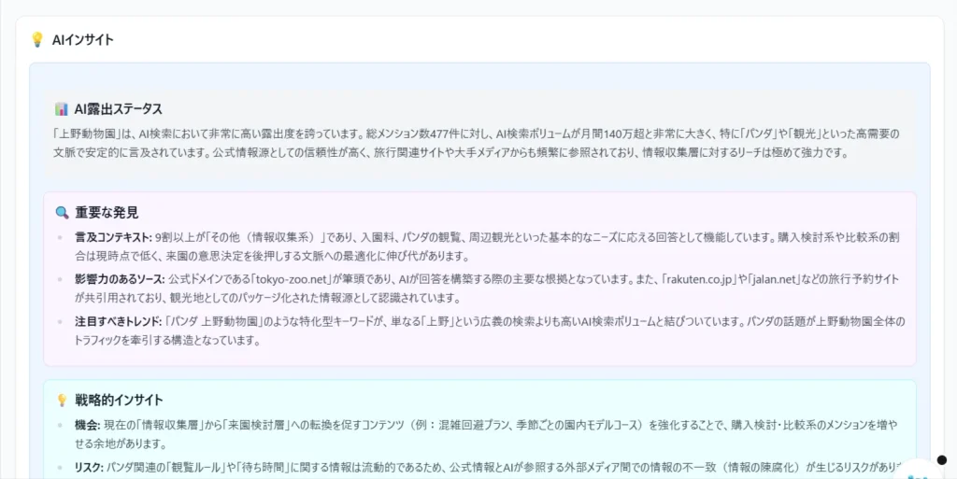
Task: Click the tokyo-zoo.net domain text
Action: 291,279
